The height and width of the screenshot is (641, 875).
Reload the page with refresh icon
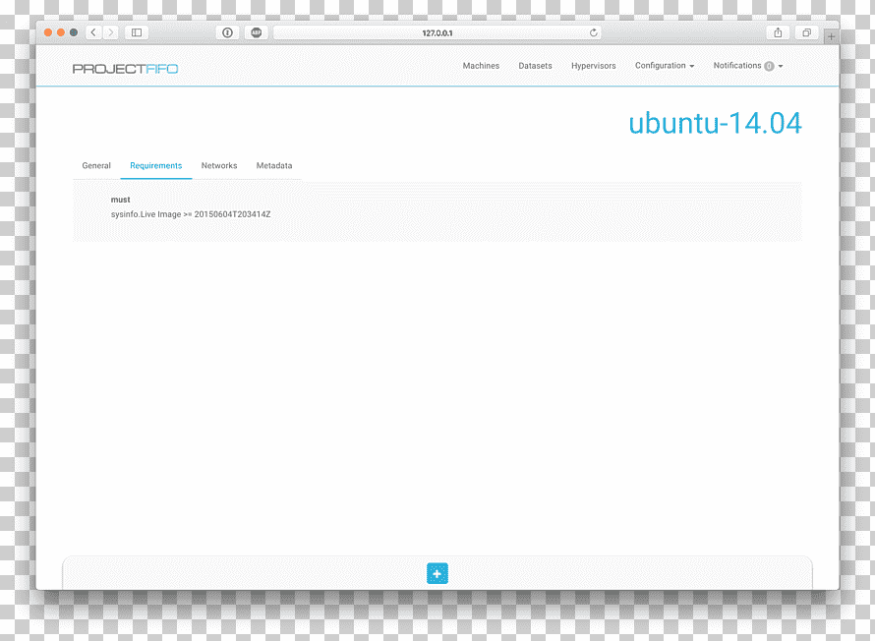pos(593,32)
